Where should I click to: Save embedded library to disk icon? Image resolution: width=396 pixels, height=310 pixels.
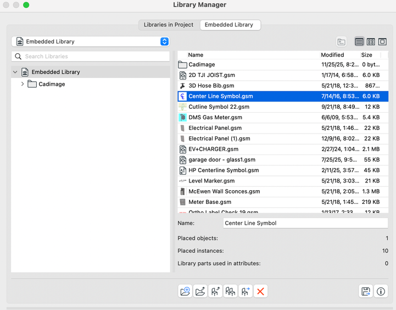pyautogui.click(x=366, y=291)
